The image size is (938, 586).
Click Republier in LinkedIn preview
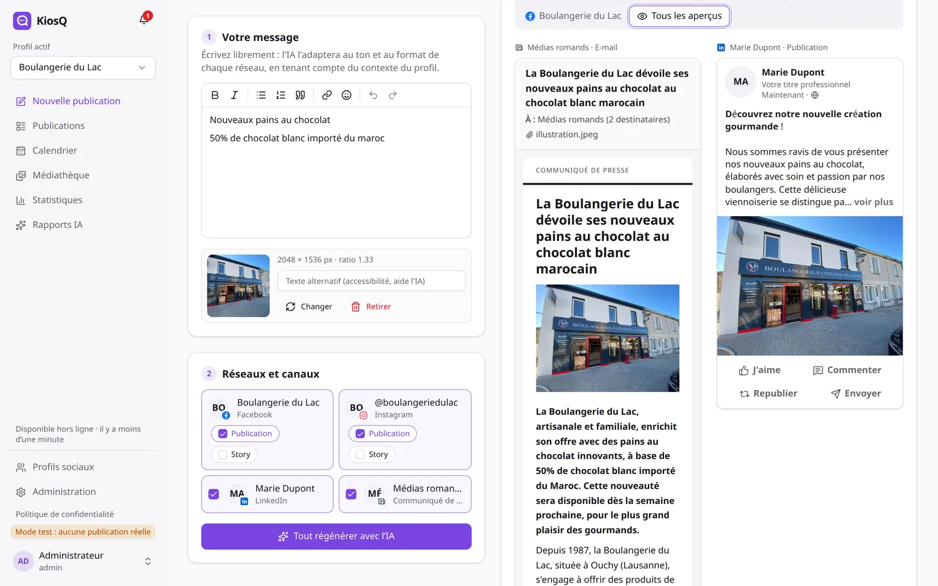point(768,394)
